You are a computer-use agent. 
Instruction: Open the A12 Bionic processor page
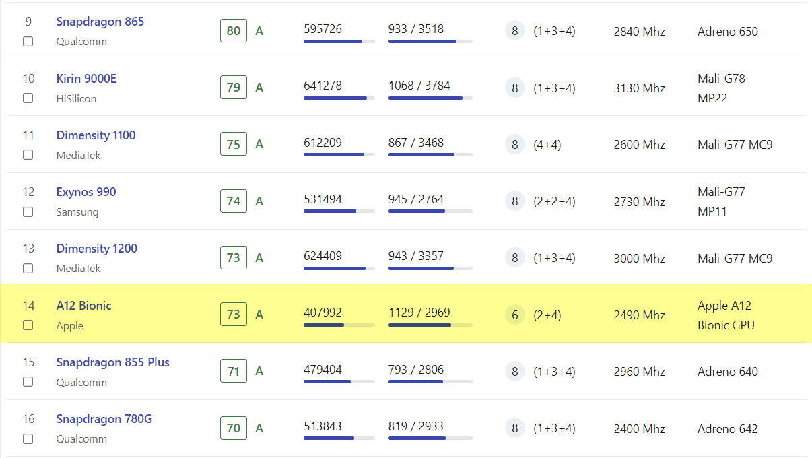pyautogui.click(x=84, y=306)
